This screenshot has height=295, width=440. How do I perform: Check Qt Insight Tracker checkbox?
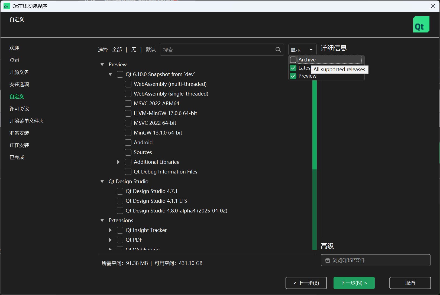pyautogui.click(x=120, y=230)
